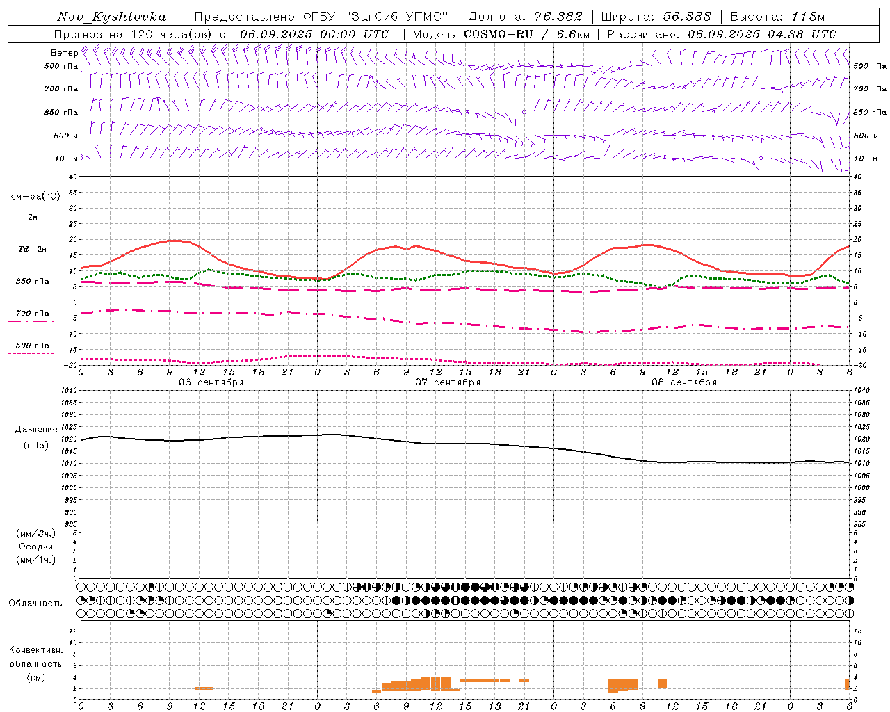Click the date label 08 сентября
The height and width of the screenshot is (712, 890).
coord(684,382)
